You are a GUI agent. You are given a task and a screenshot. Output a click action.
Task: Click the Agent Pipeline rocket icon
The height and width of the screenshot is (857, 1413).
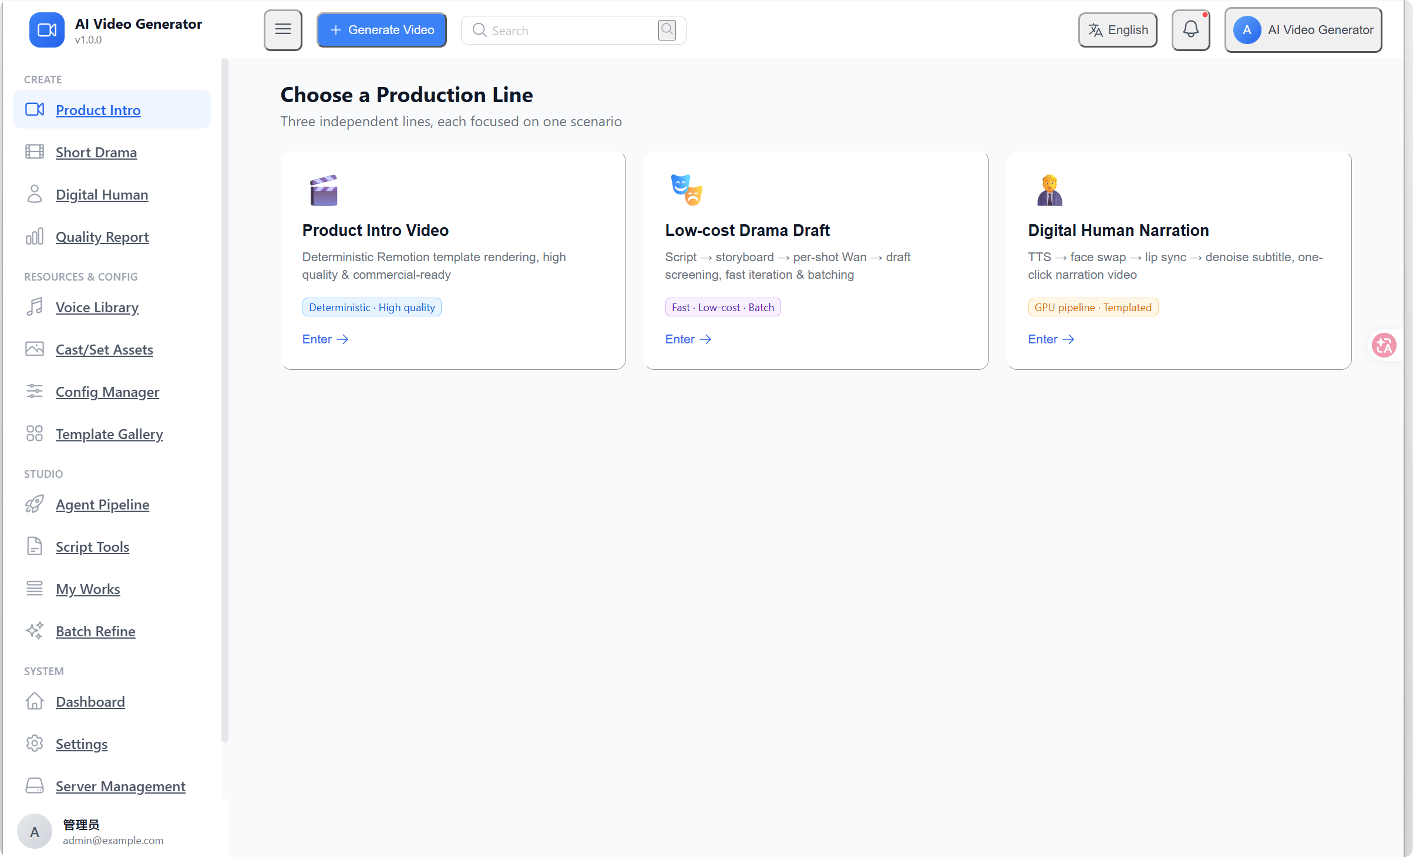tap(35, 504)
